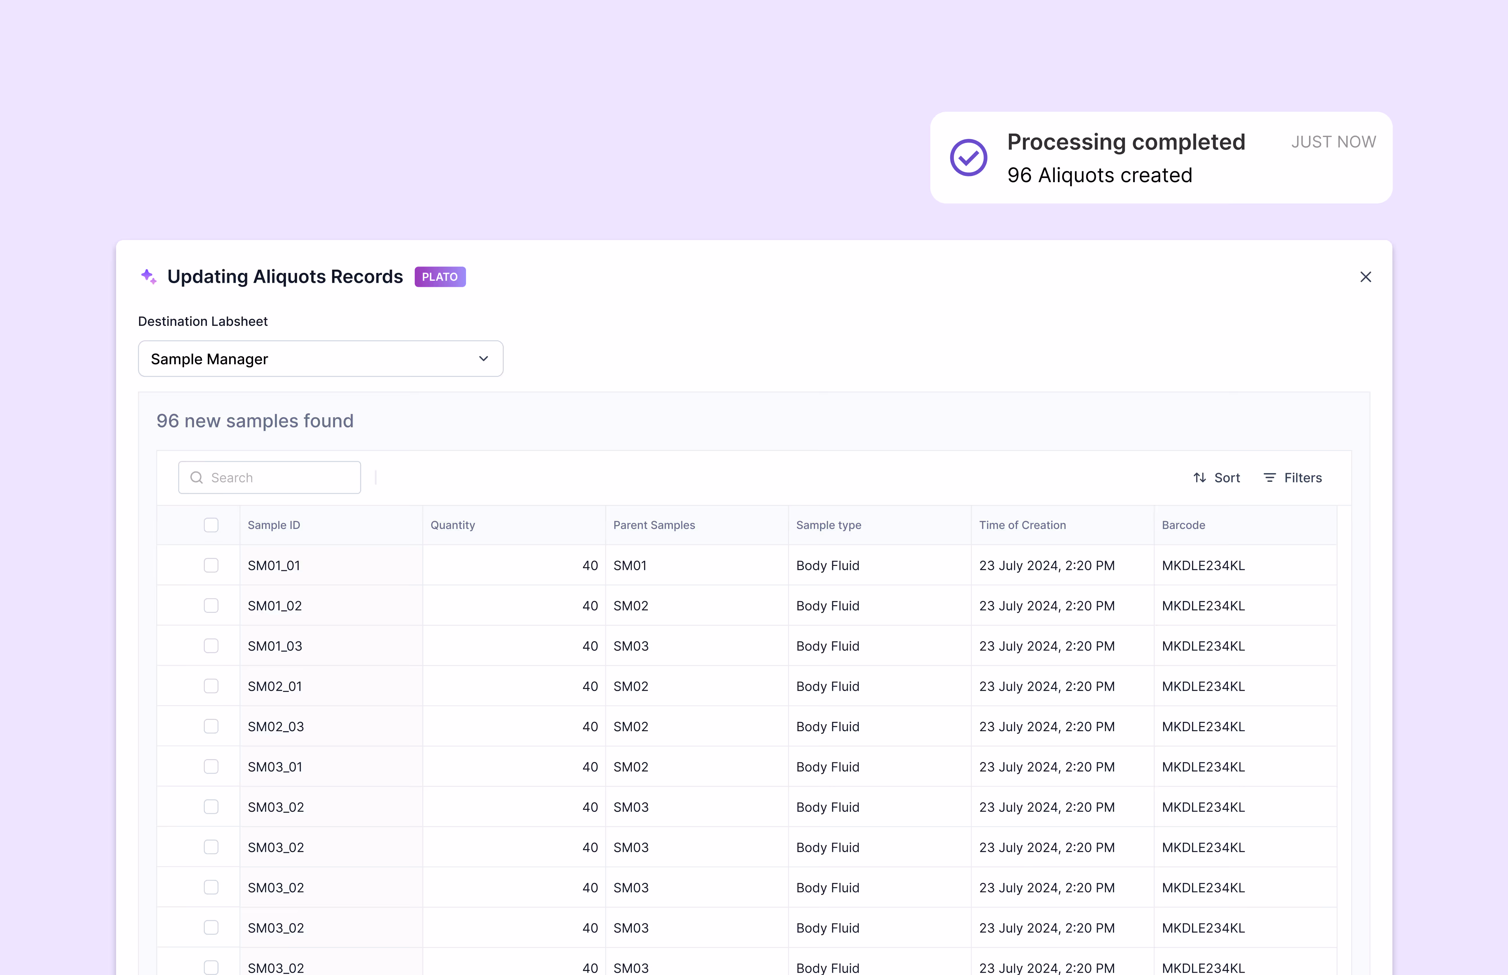This screenshot has width=1508, height=975.
Task: Close the Updating Aliquots Records dialog
Action: point(1365,277)
